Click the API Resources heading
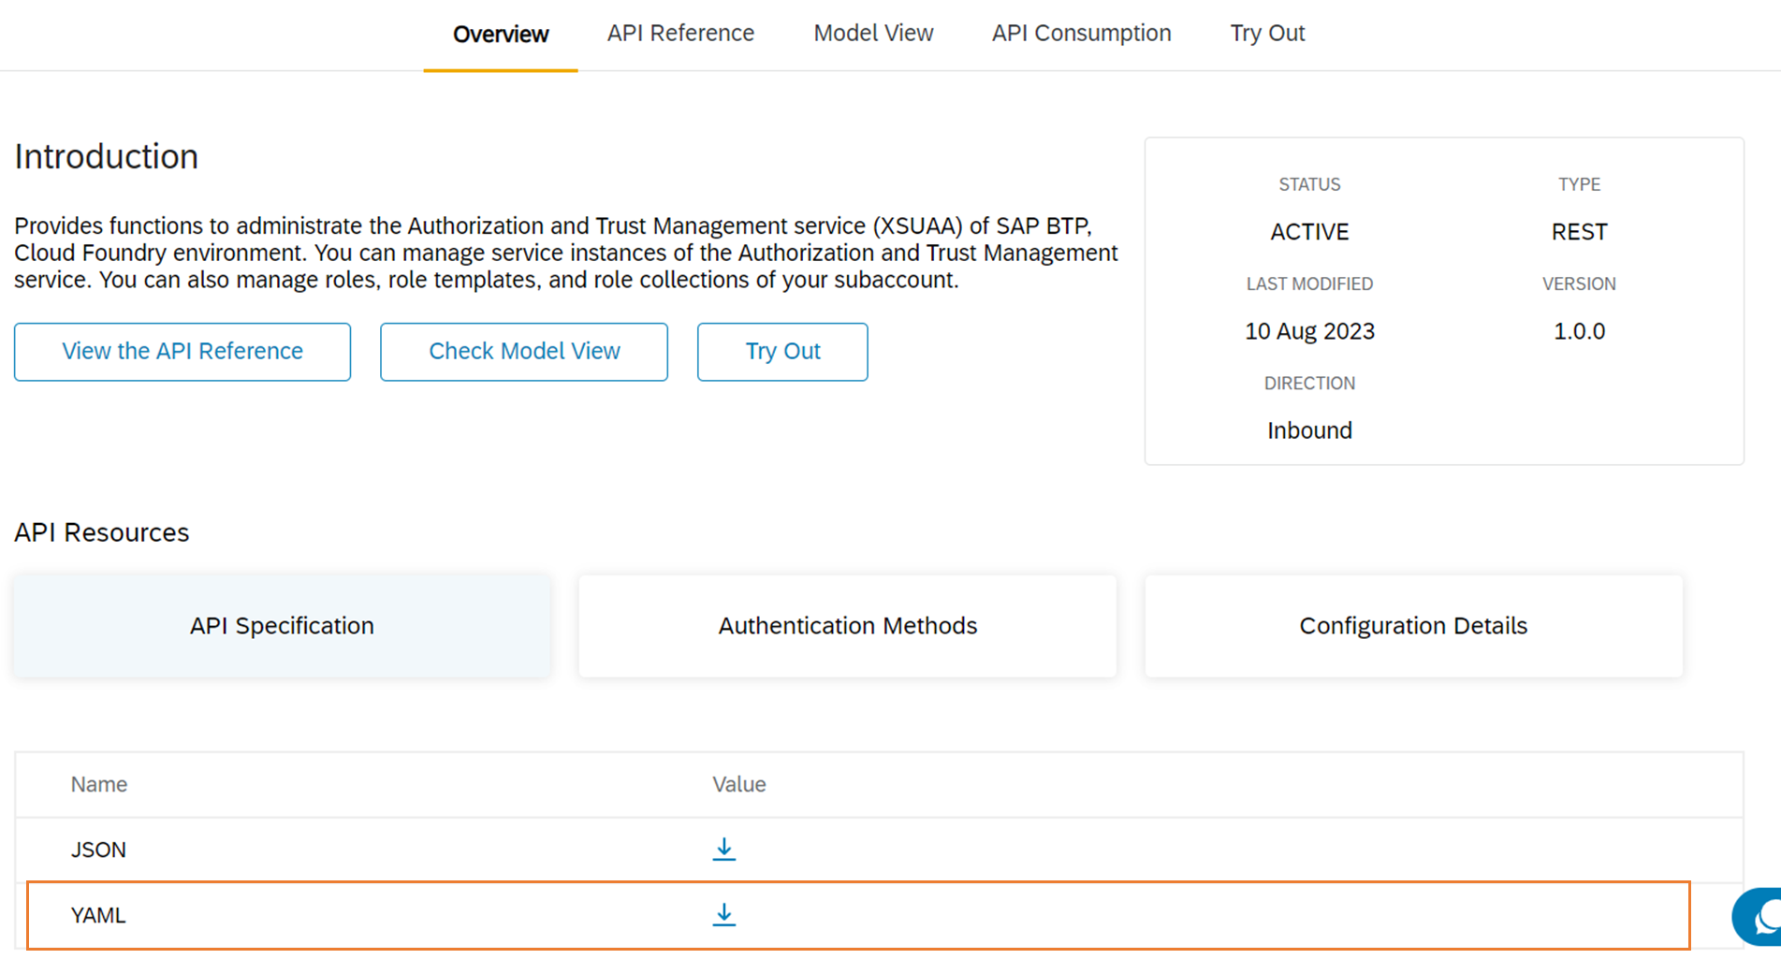This screenshot has height=959, width=1781. click(102, 532)
